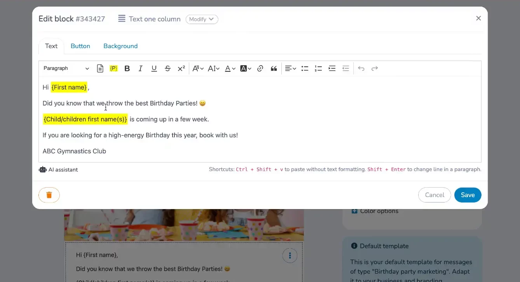Open the Modify dropdown next to Text one column
The image size is (520, 282).
point(202,19)
